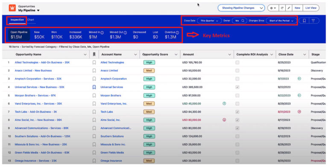
Task: Bookmark the Aims Social opportunity
Action: [x=94, y=120]
